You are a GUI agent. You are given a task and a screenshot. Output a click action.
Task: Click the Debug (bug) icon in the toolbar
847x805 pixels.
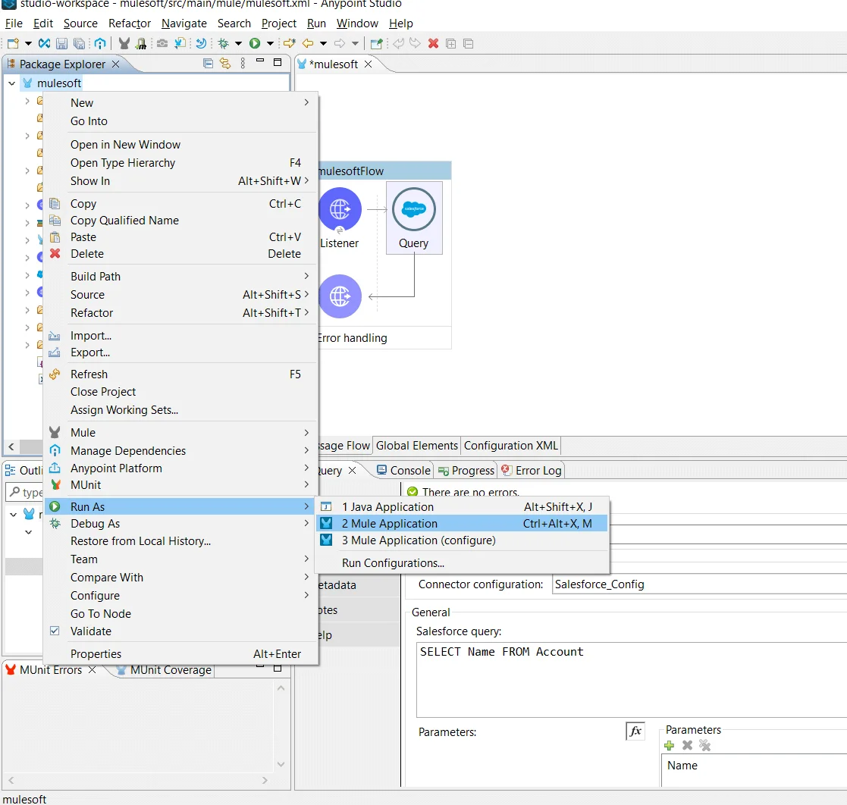[224, 43]
